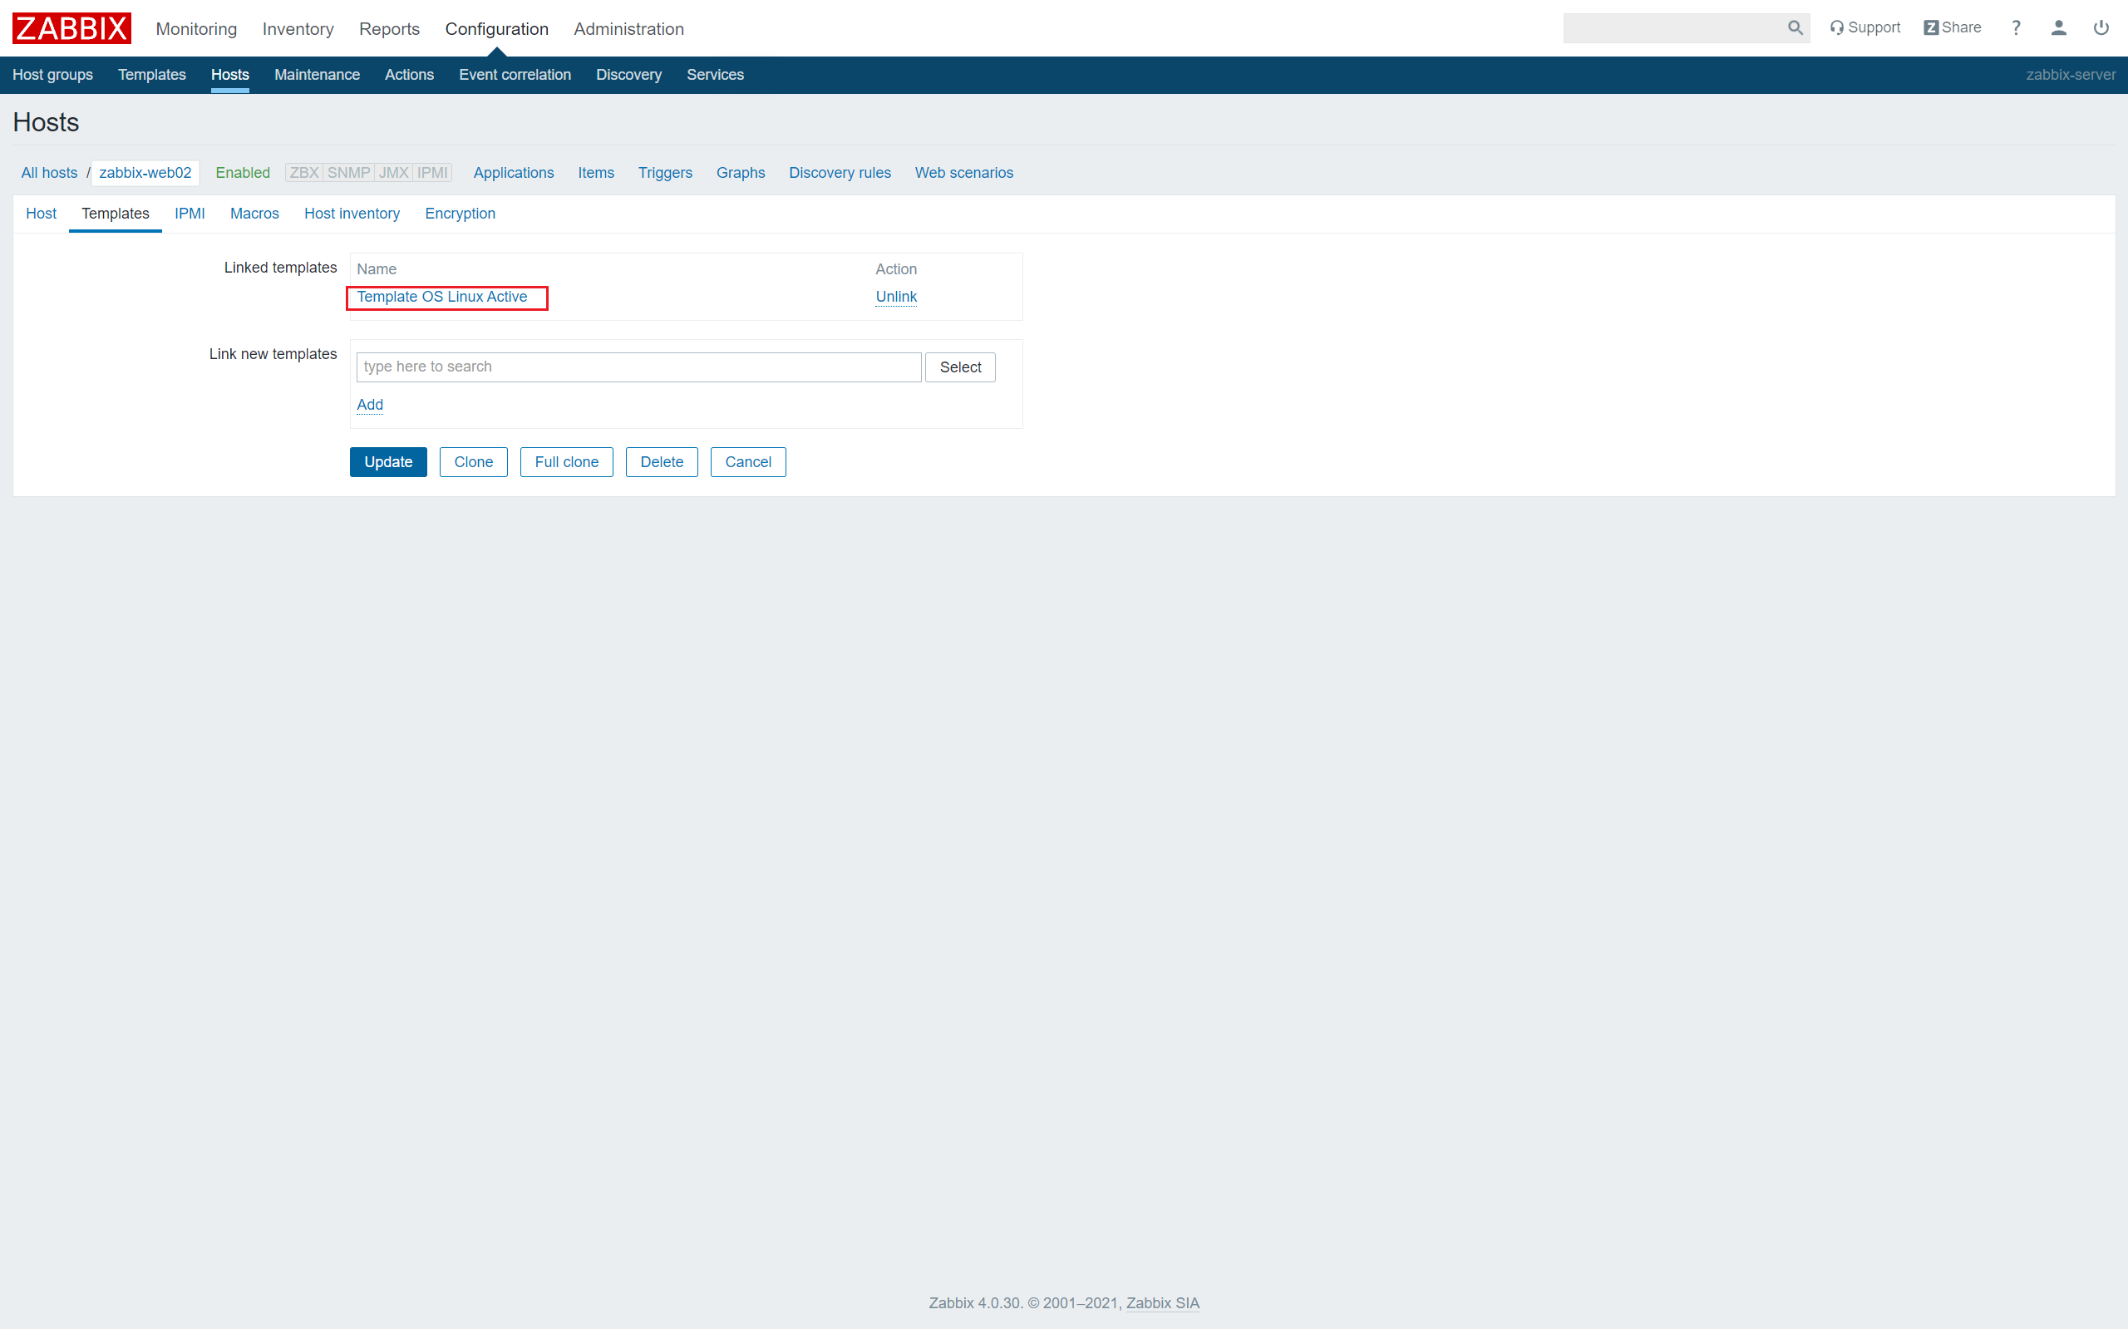The width and height of the screenshot is (2128, 1329).
Task: Open Zabbix SIA footer link
Action: [x=1163, y=1303]
